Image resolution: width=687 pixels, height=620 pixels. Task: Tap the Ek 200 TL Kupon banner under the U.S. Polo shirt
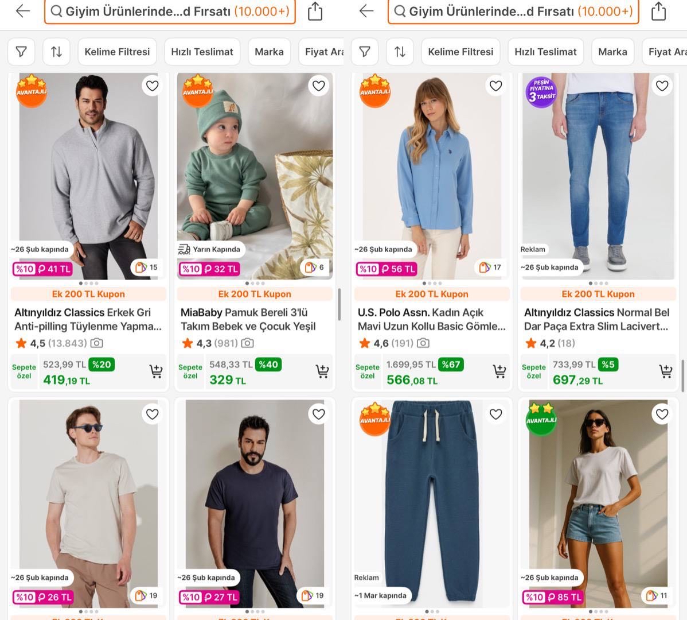432,294
